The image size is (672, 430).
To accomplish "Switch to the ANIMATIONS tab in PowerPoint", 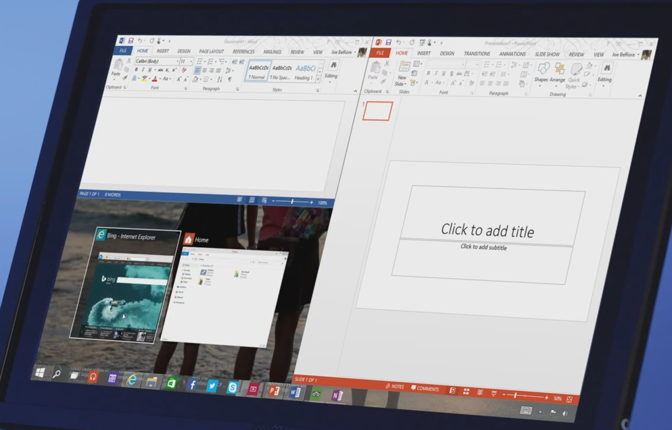I will (512, 54).
